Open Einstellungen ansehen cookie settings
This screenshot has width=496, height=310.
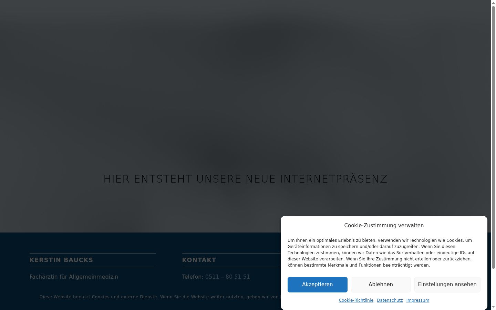[x=447, y=285]
